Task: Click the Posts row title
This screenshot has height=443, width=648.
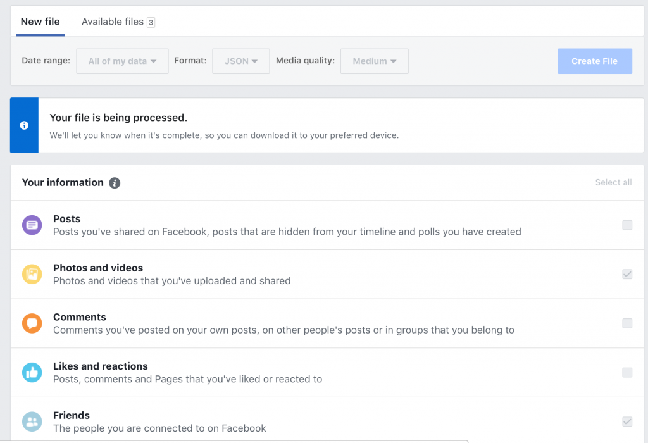Action: click(67, 218)
